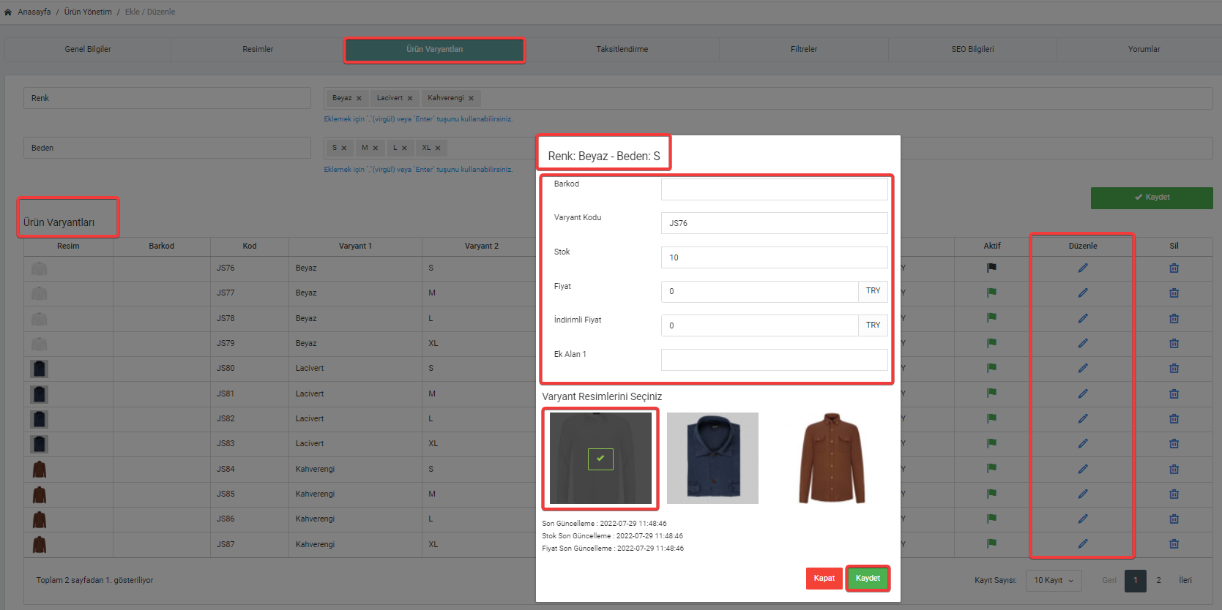Click the Ek Alan 1 field
Image resolution: width=1222 pixels, height=610 pixels.
tap(774, 360)
